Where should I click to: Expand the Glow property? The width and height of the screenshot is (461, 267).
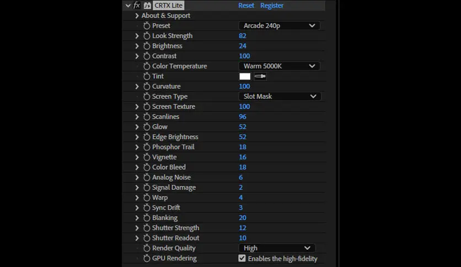pyautogui.click(x=137, y=127)
